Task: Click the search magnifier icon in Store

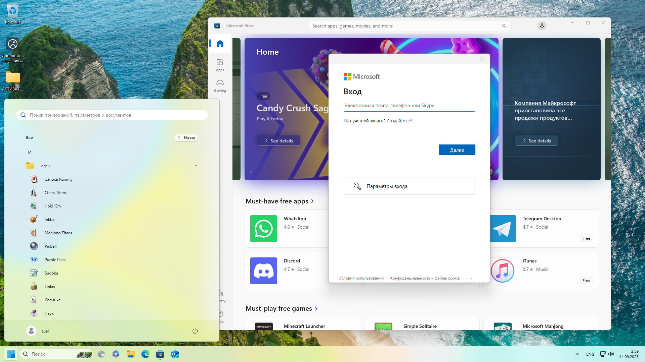Action: [x=504, y=26]
